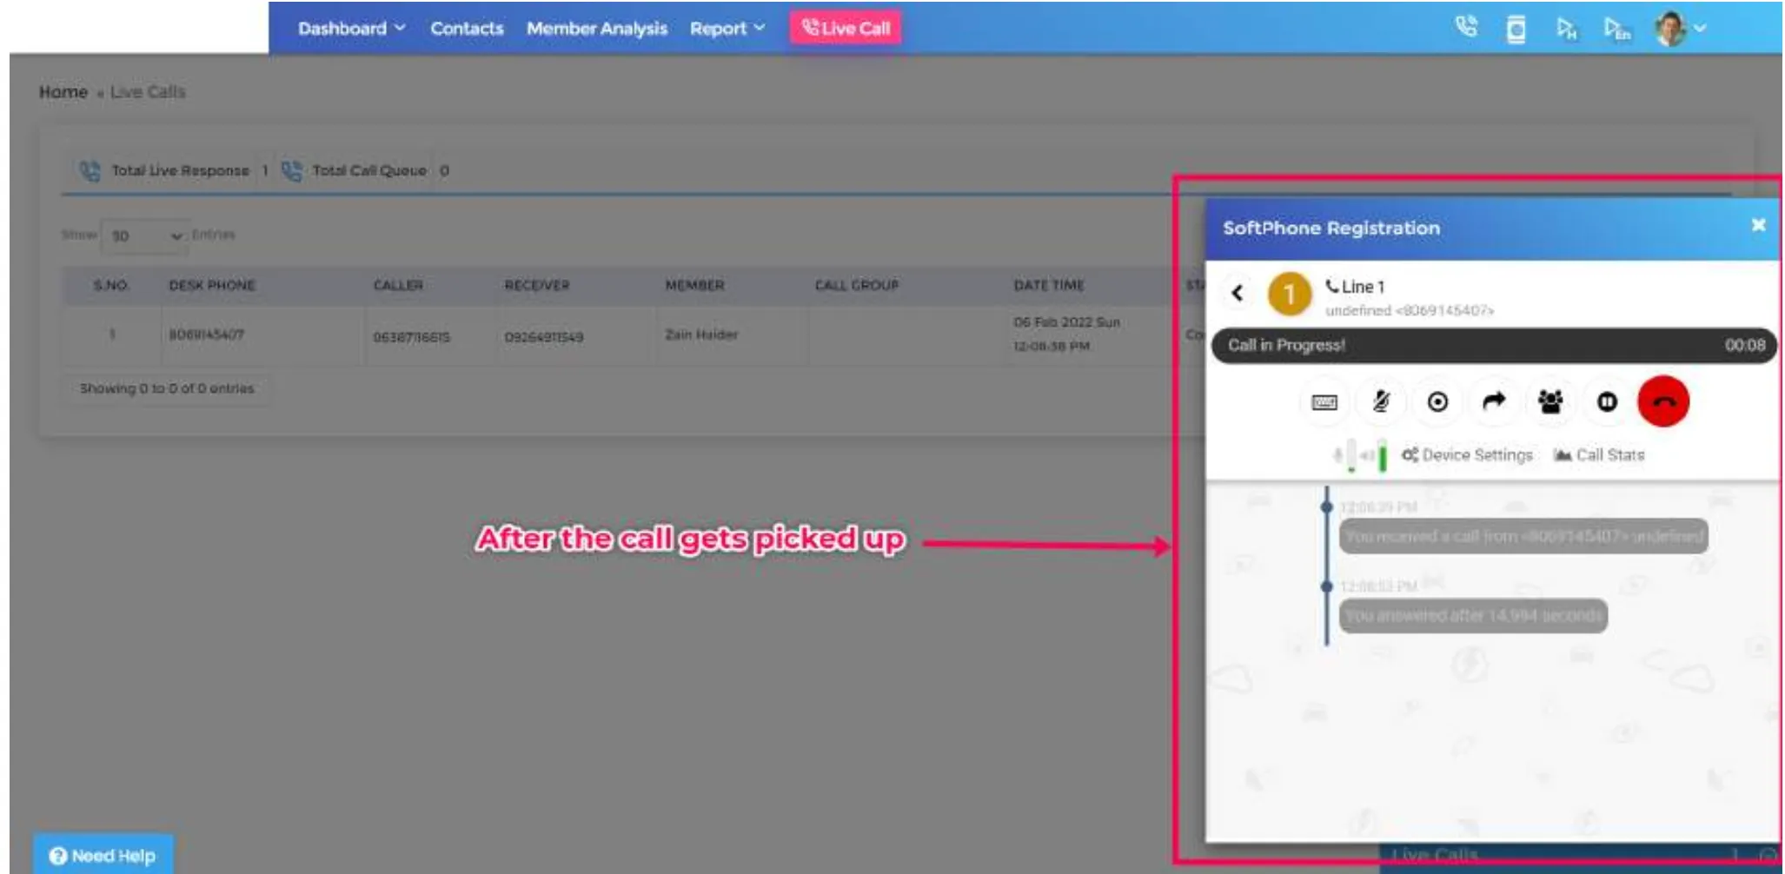The height and width of the screenshot is (874, 1785).
Task: Expand the Dashboard menu
Action: [x=351, y=29]
